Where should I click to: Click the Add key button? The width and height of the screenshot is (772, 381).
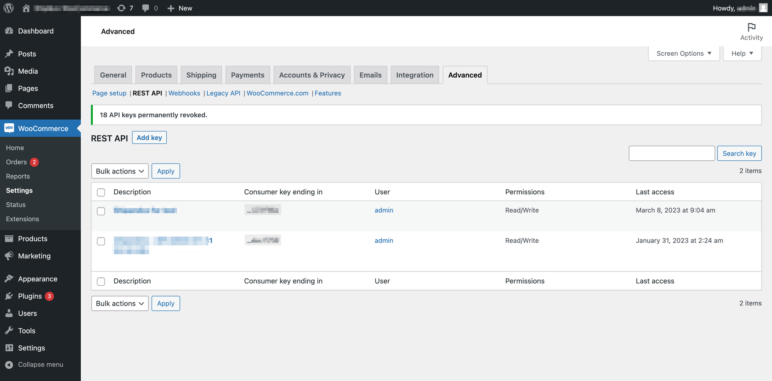tap(149, 138)
